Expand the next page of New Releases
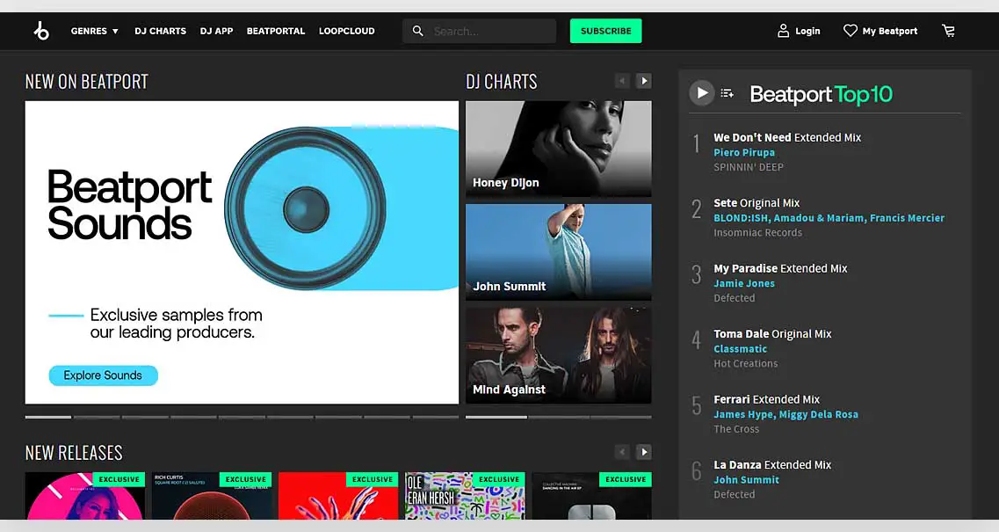Viewport: 999px width, 532px height. [x=643, y=451]
